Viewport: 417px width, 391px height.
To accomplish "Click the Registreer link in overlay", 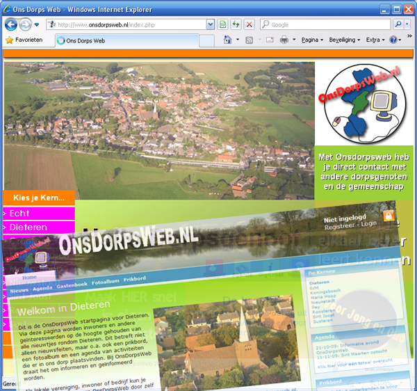I will click(339, 226).
